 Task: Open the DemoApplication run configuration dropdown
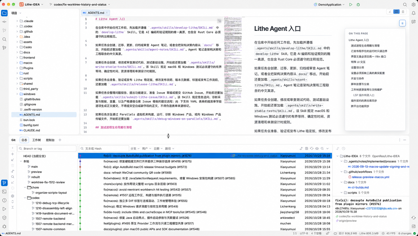point(329,4)
